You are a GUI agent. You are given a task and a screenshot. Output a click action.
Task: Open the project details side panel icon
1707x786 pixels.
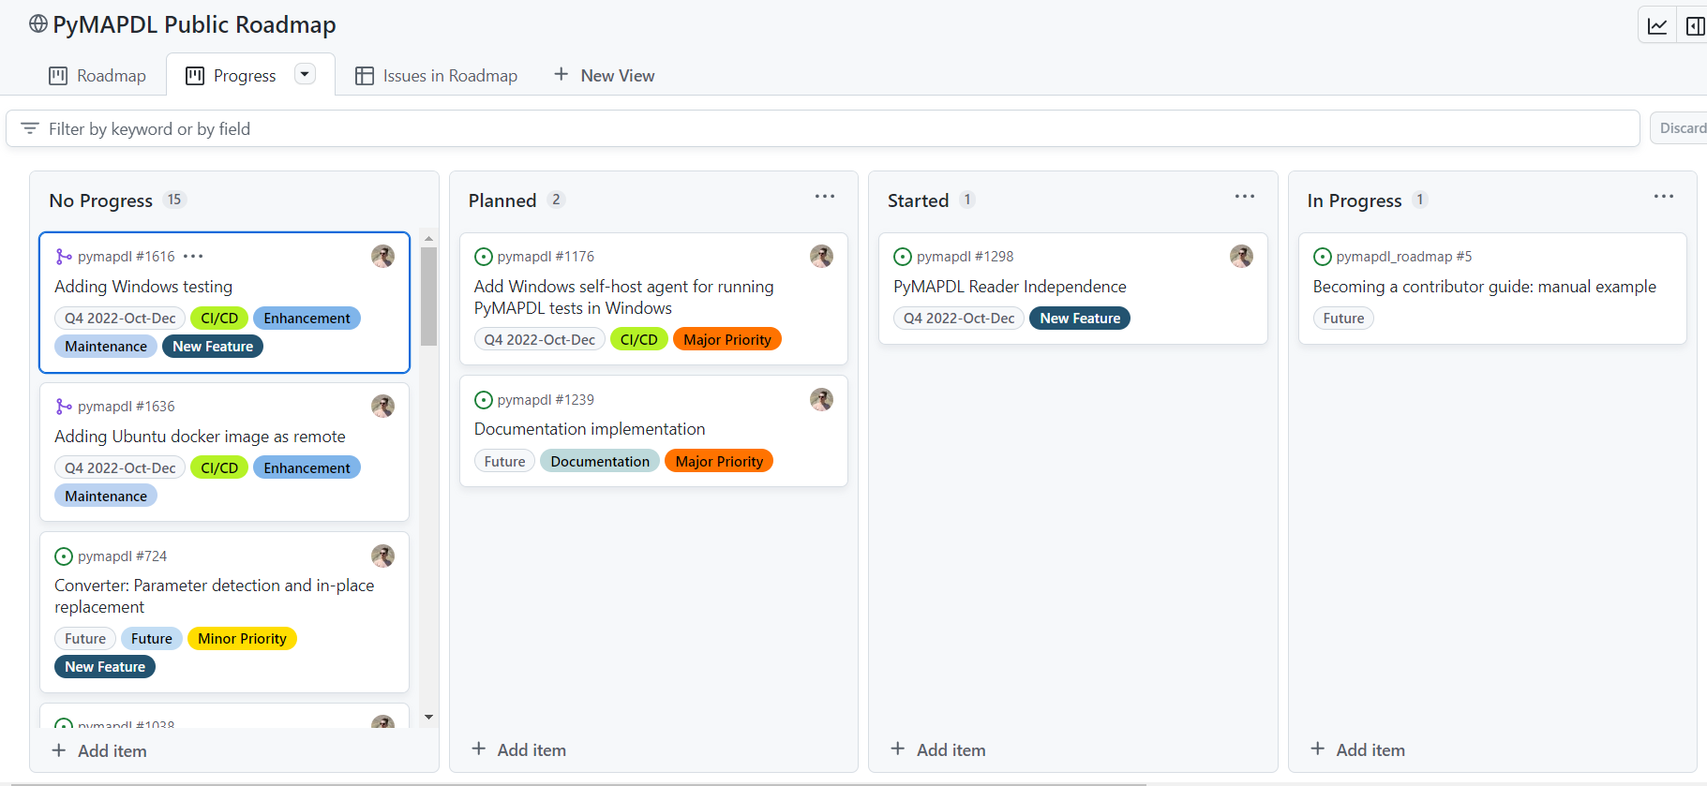(x=1694, y=25)
